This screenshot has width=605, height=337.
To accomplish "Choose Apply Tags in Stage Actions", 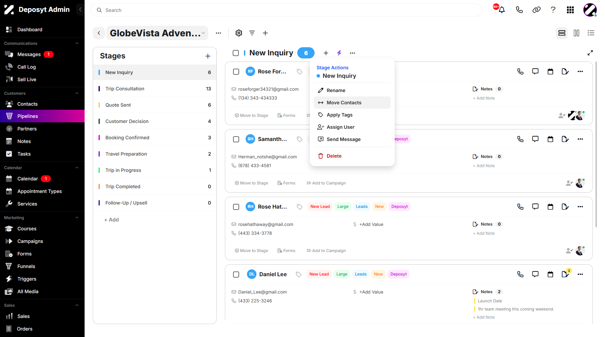I will (x=352, y=115).
